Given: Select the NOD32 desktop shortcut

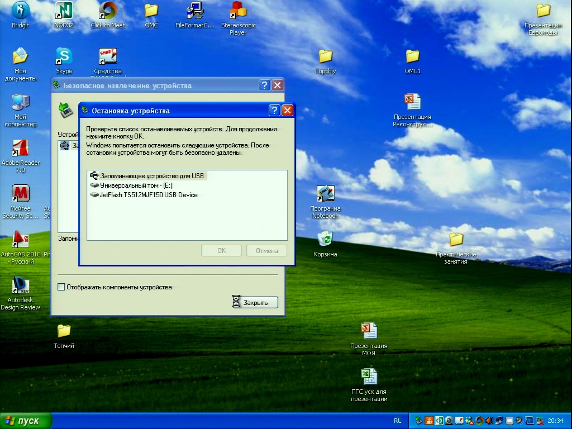Looking at the screenshot, I should coord(64,15).
